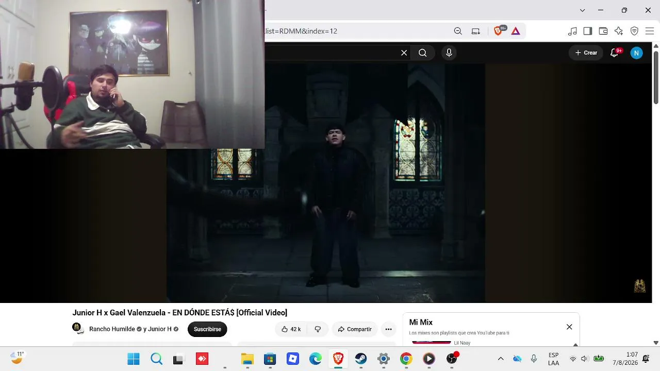Click the Lil Naay text in Mi Mix

[x=462, y=343]
